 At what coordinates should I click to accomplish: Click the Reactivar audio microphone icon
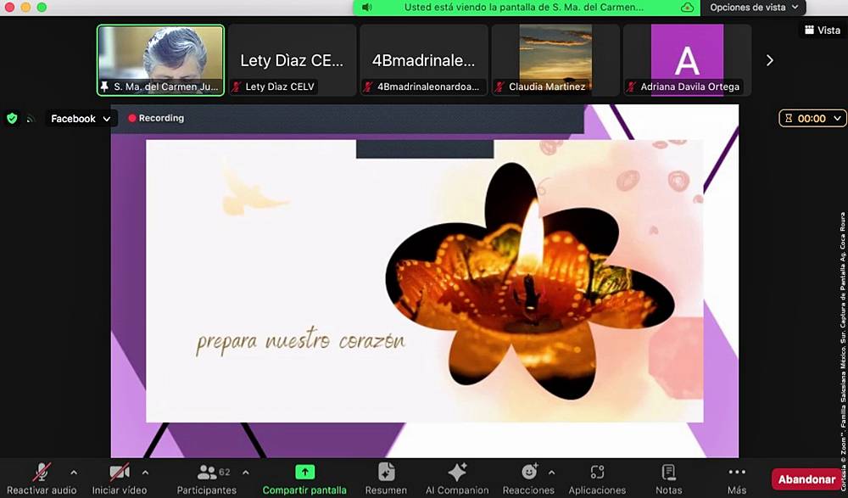[42, 472]
